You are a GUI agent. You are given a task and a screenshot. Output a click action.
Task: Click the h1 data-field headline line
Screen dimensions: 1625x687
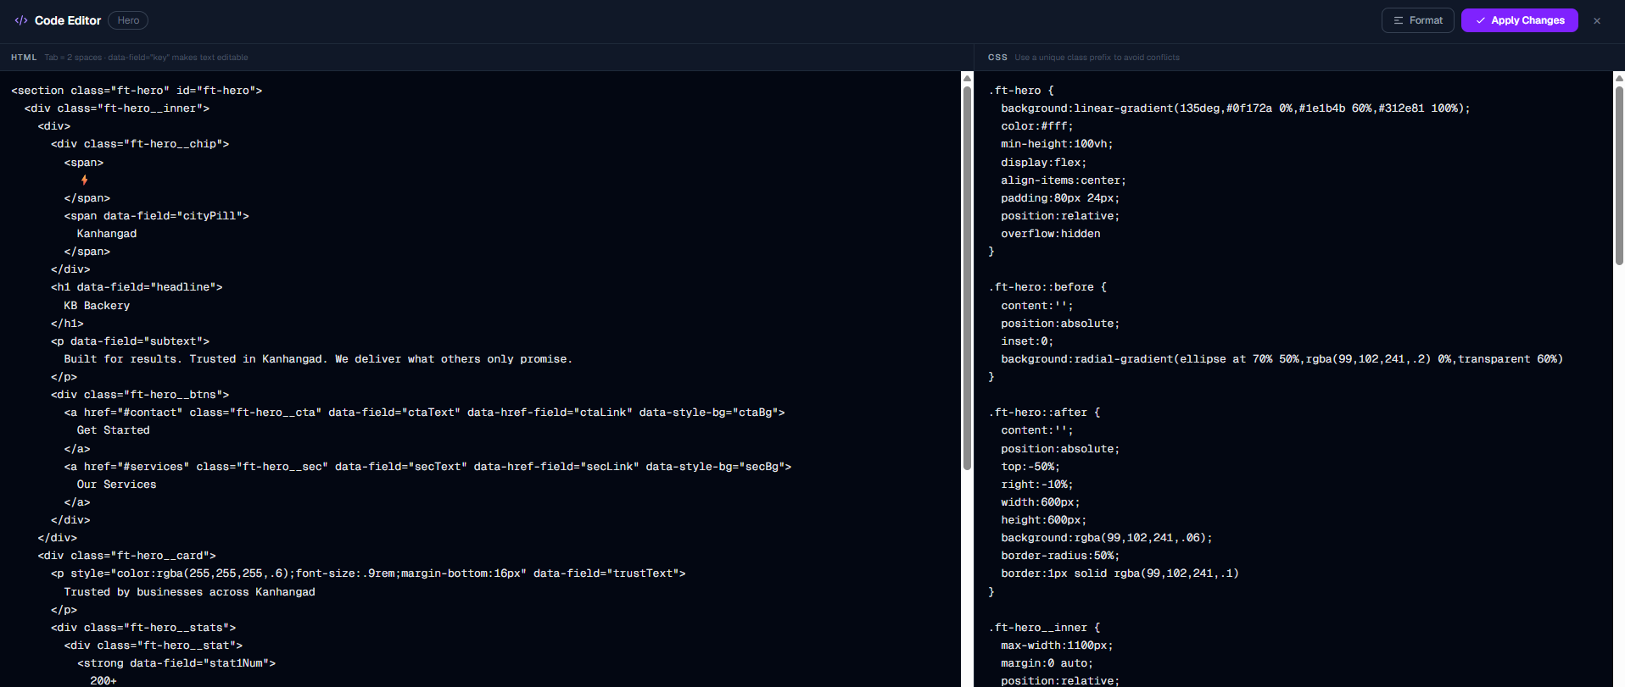pyautogui.click(x=137, y=287)
